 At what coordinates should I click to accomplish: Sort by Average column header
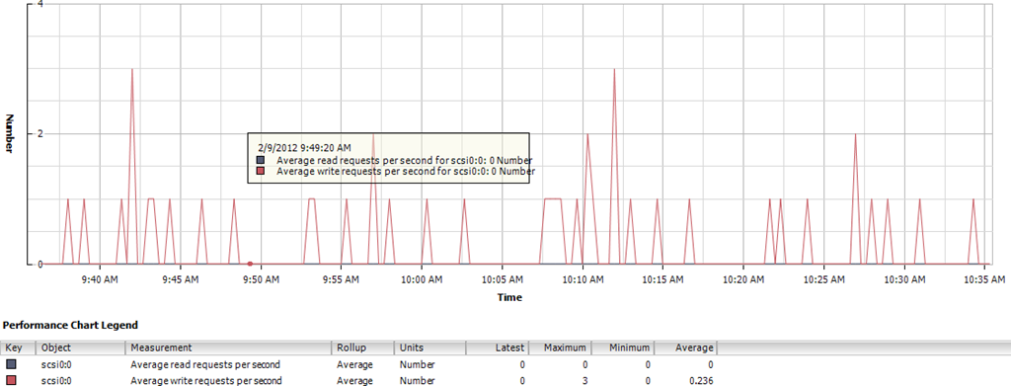point(685,347)
